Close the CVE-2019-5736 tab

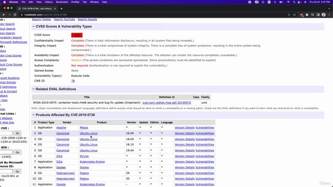click(55, 8)
